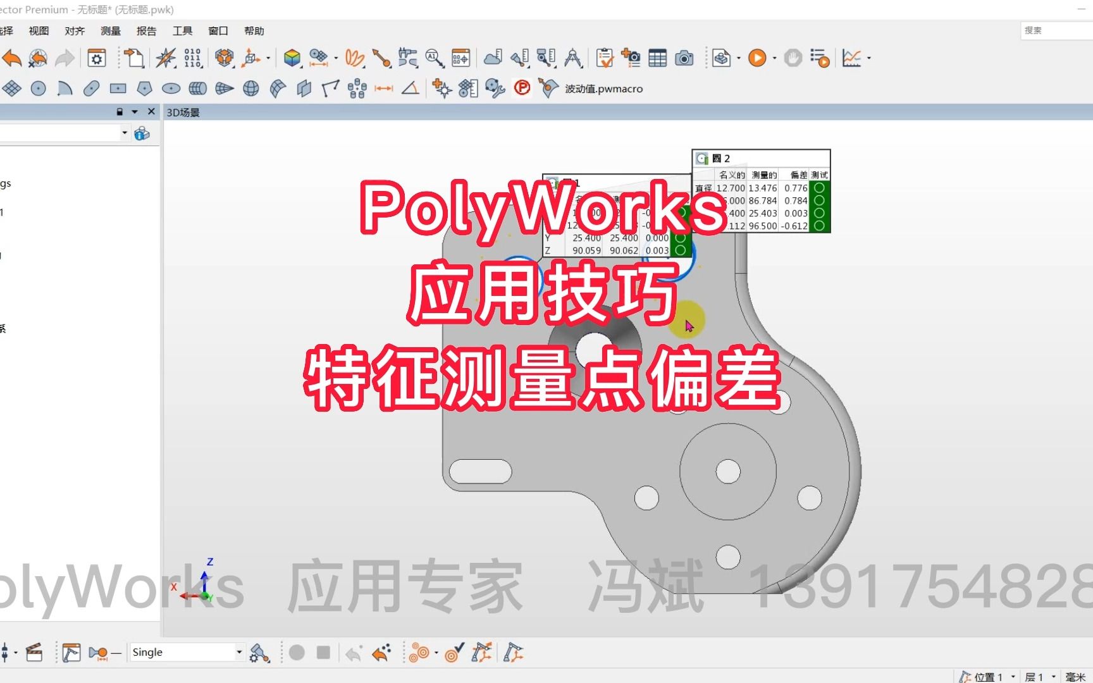Click the orange undo points arrow
The width and height of the screenshot is (1093, 683).
[x=381, y=653]
